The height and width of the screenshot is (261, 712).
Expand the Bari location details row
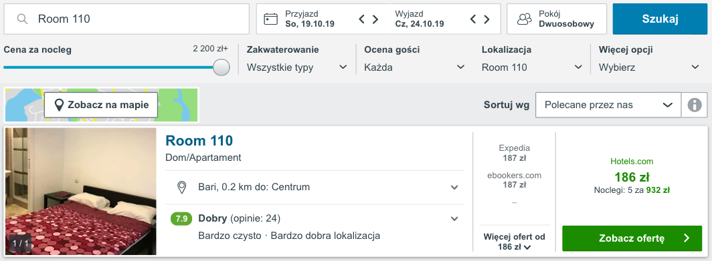tap(315, 187)
